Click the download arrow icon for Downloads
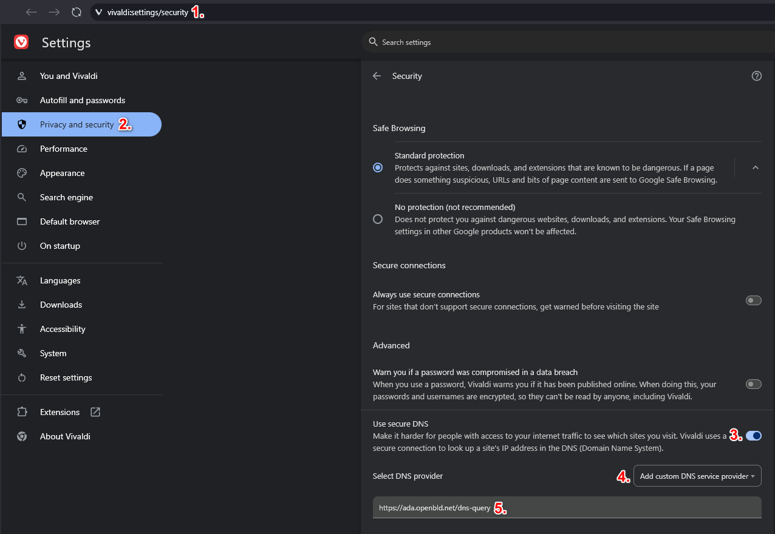Viewport: 775px width, 534px height. [x=22, y=305]
